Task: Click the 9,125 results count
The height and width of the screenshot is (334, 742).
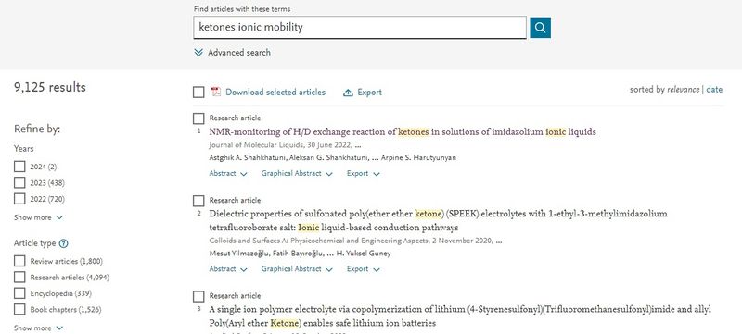Action: coord(50,87)
